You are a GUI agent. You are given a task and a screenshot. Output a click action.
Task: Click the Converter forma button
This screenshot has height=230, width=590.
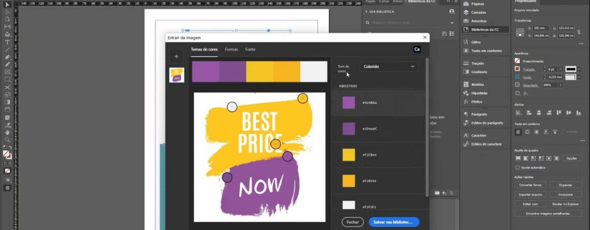(529, 185)
